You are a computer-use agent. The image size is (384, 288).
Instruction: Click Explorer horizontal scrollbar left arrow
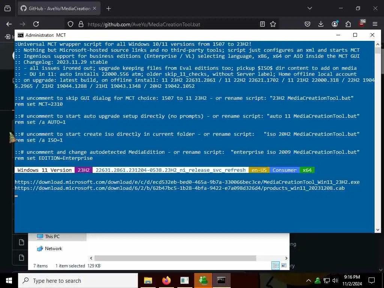pos(91,258)
